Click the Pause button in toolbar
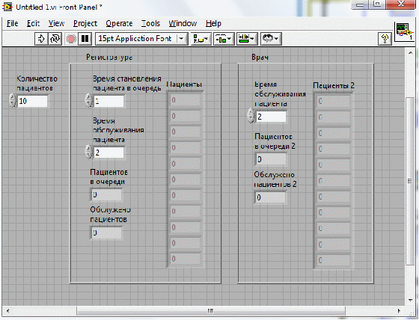This screenshot has height=320, width=419. [x=85, y=39]
